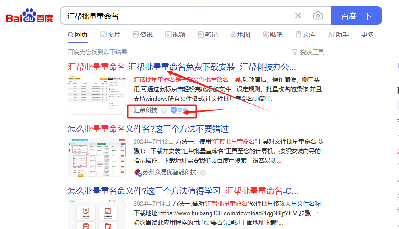Image resolution: width=399 pixels, height=229 pixels.
Task: Expand the 更多 menu
Action: 367,35
